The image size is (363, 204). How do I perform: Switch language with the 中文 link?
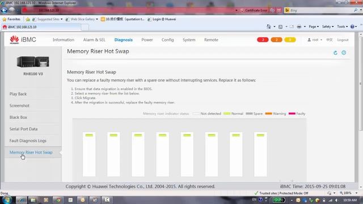[330, 40]
